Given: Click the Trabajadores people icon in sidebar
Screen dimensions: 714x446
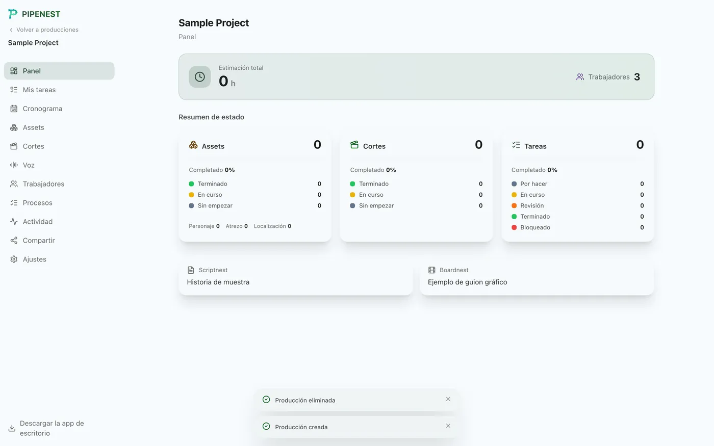Looking at the screenshot, I should coord(14,184).
